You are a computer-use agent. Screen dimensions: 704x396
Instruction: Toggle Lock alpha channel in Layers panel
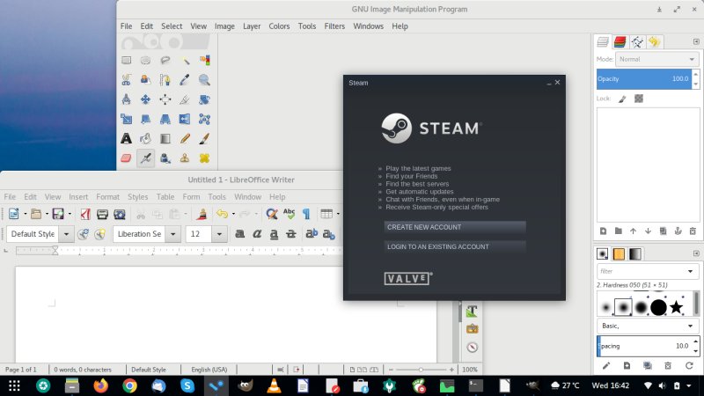[x=639, y=99]
